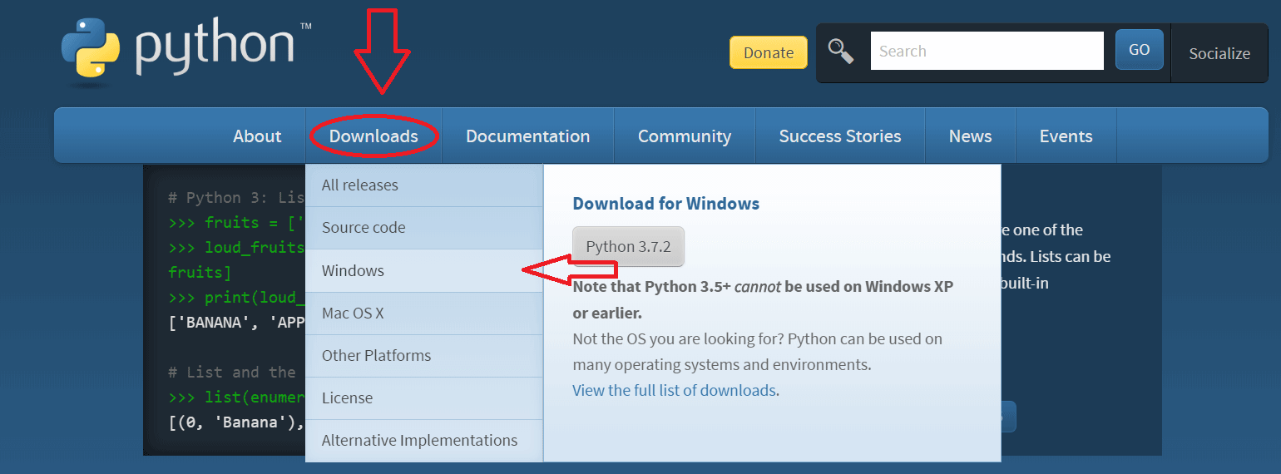Viewport: 1281px width, 474px height.
Task: Select the Community navigation item
Action: click(x=684, y=136)
